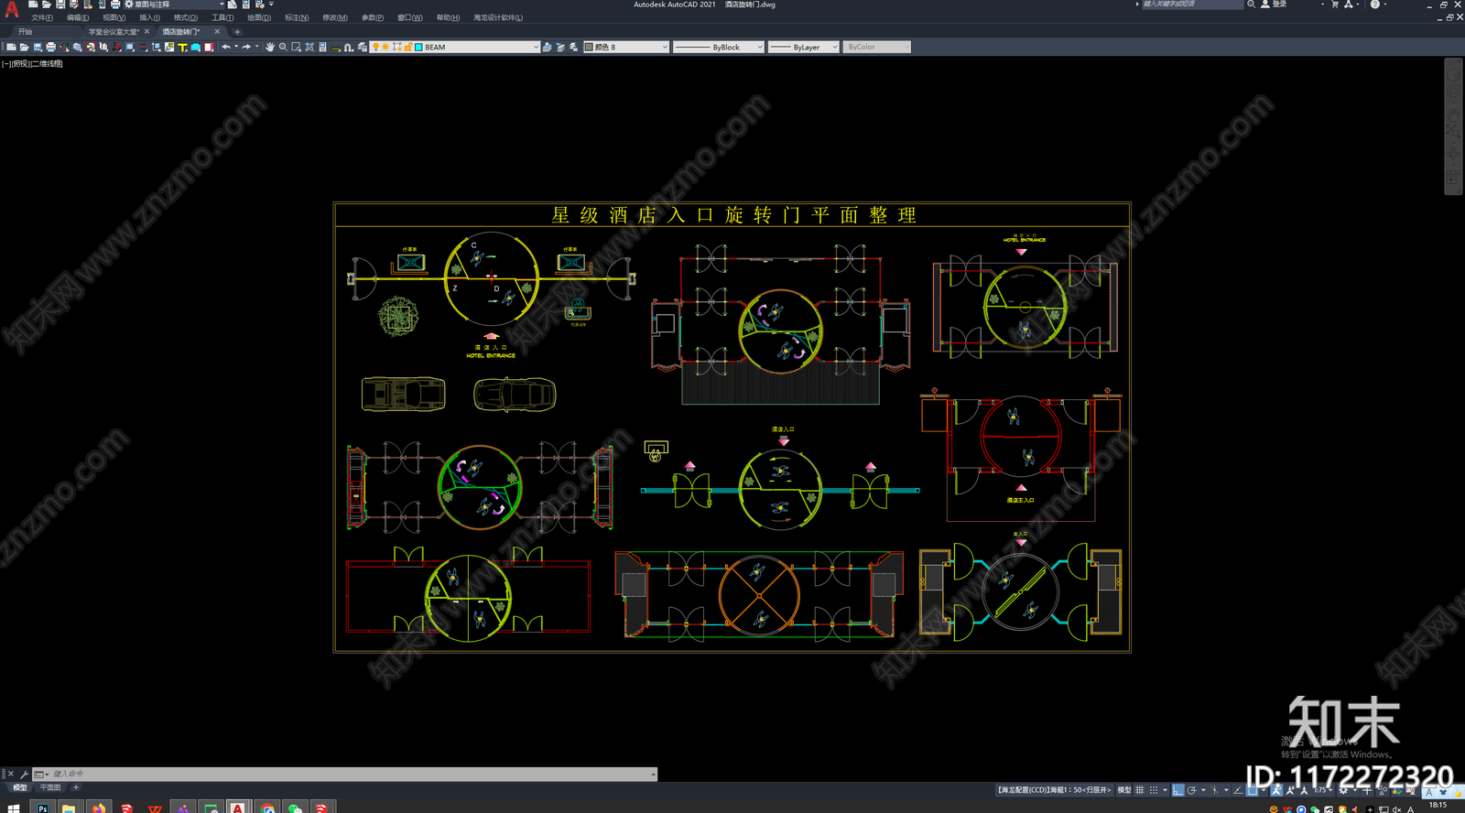Open the 标注(N) menu

click(x=297, y=17)
